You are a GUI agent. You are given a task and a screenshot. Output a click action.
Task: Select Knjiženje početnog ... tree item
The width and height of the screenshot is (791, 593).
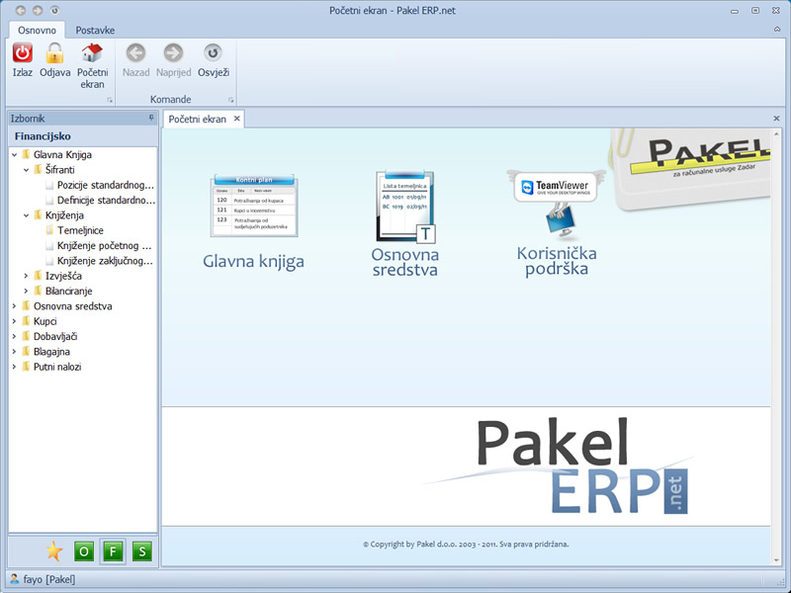point(105,245)
